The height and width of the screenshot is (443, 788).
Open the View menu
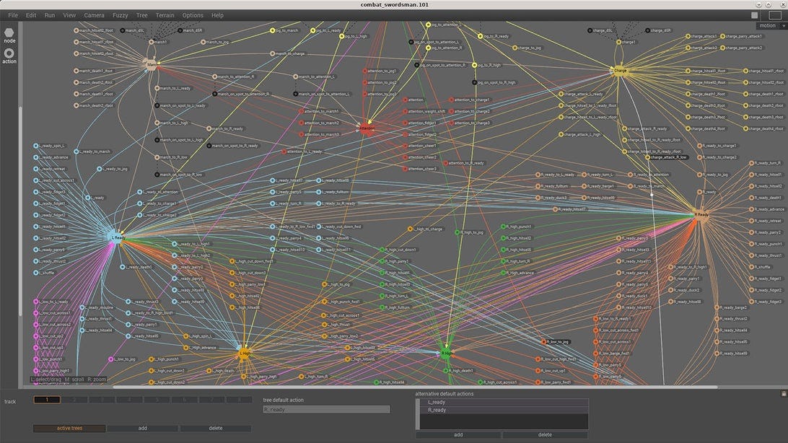click(x=69, y=16)
